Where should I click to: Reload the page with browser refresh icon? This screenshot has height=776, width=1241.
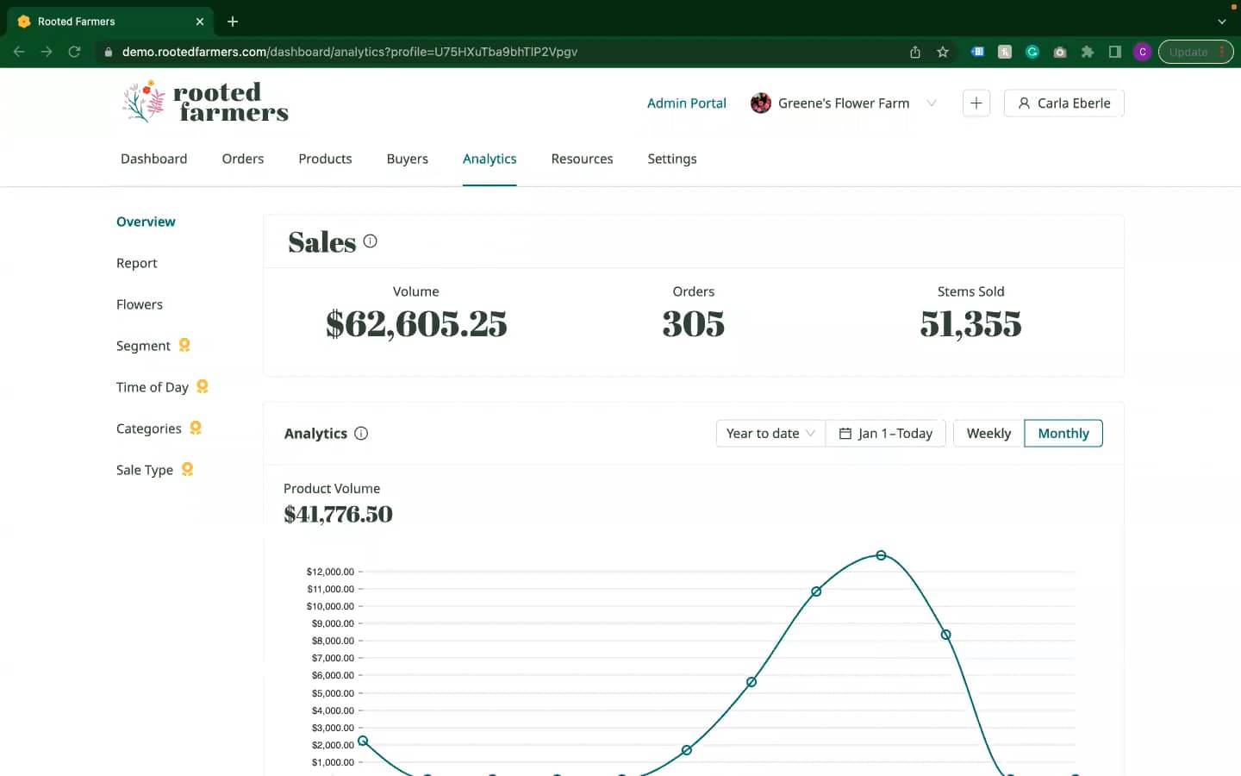74,52
